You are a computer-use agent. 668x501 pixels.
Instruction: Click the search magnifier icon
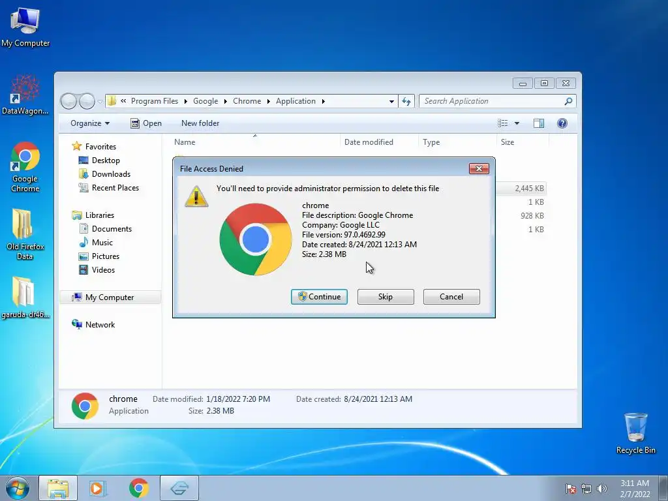coord(568,101)
